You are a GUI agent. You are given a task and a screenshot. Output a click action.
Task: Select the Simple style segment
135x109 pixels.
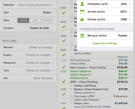coord(23,20)
